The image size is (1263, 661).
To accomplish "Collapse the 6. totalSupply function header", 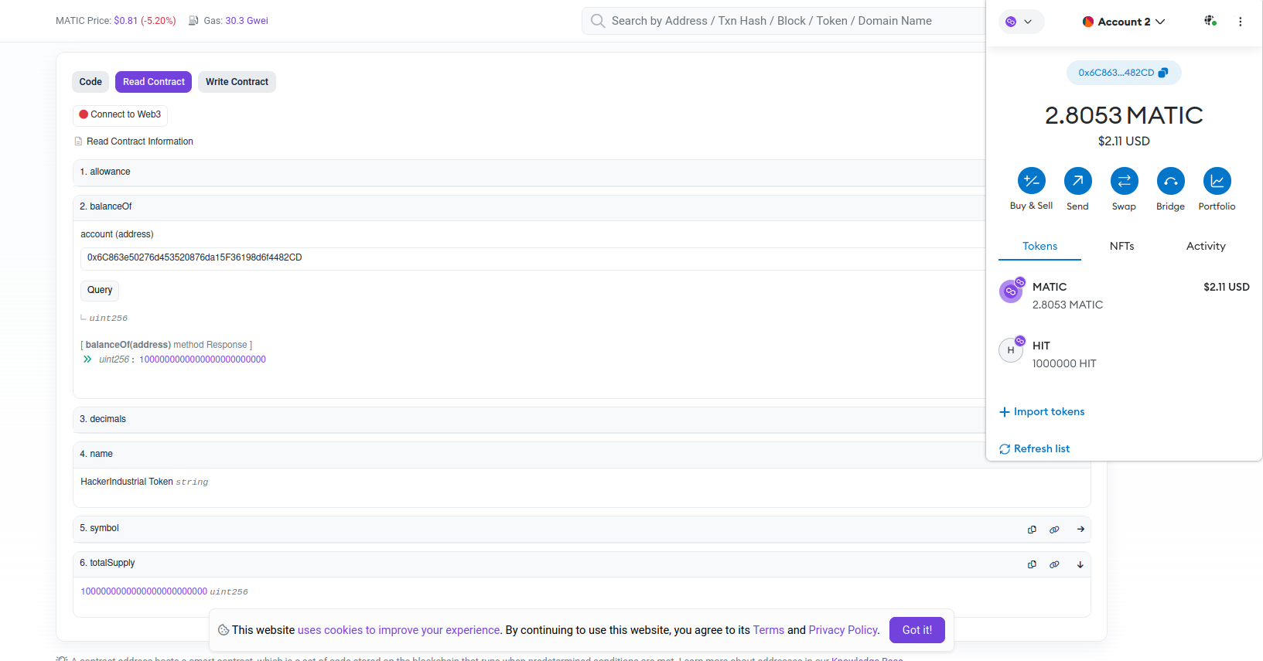I will 582,564.
